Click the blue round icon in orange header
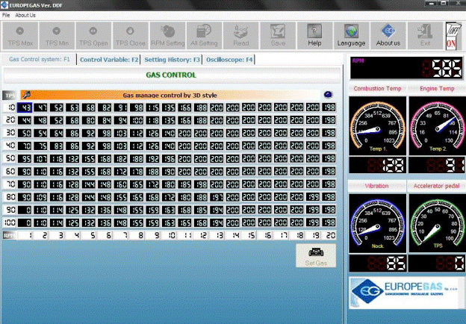466x324 pixels. pos(328,95)
